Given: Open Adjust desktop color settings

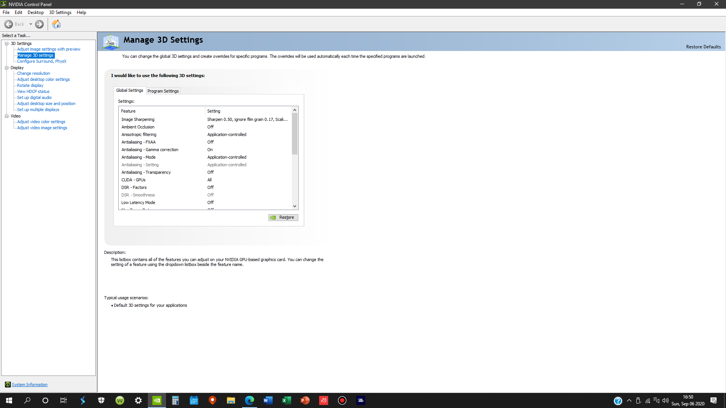Looking at the screenshot, I should pyautogui.click(x=43, y=79).
